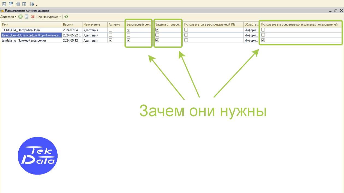Viewport: 344px width, 193px height.
Task: Click the Активно column header
Action: coord(116,24)
